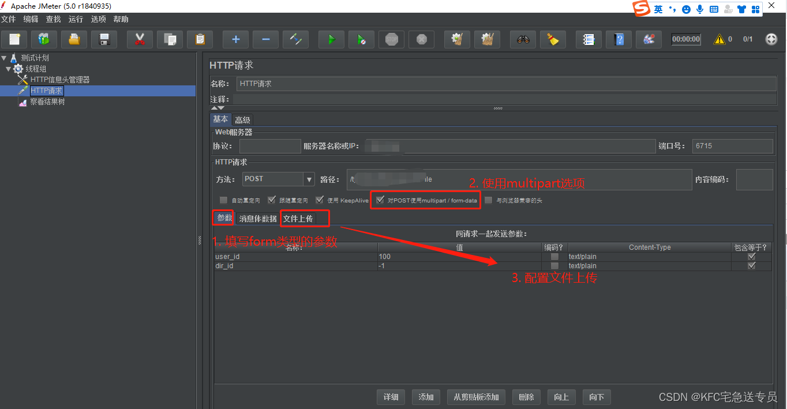Collapse all nodes with minus icon
The height and width of the screenshot is (409, 787).
click(x=265, y=39)
